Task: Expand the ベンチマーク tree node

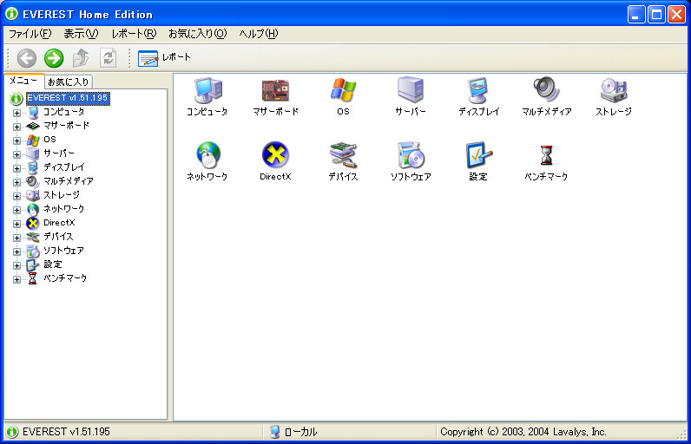Action: (16, 279)
